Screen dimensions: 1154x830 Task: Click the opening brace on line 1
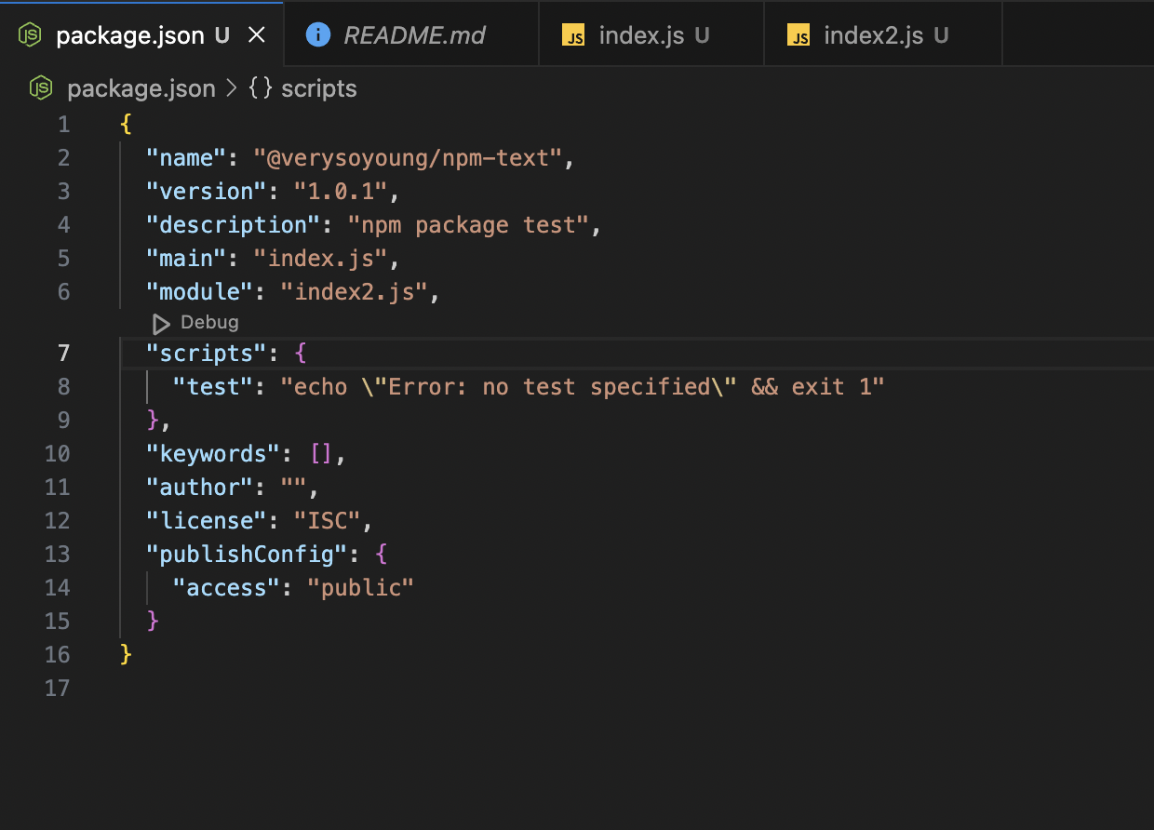[126, 125]
